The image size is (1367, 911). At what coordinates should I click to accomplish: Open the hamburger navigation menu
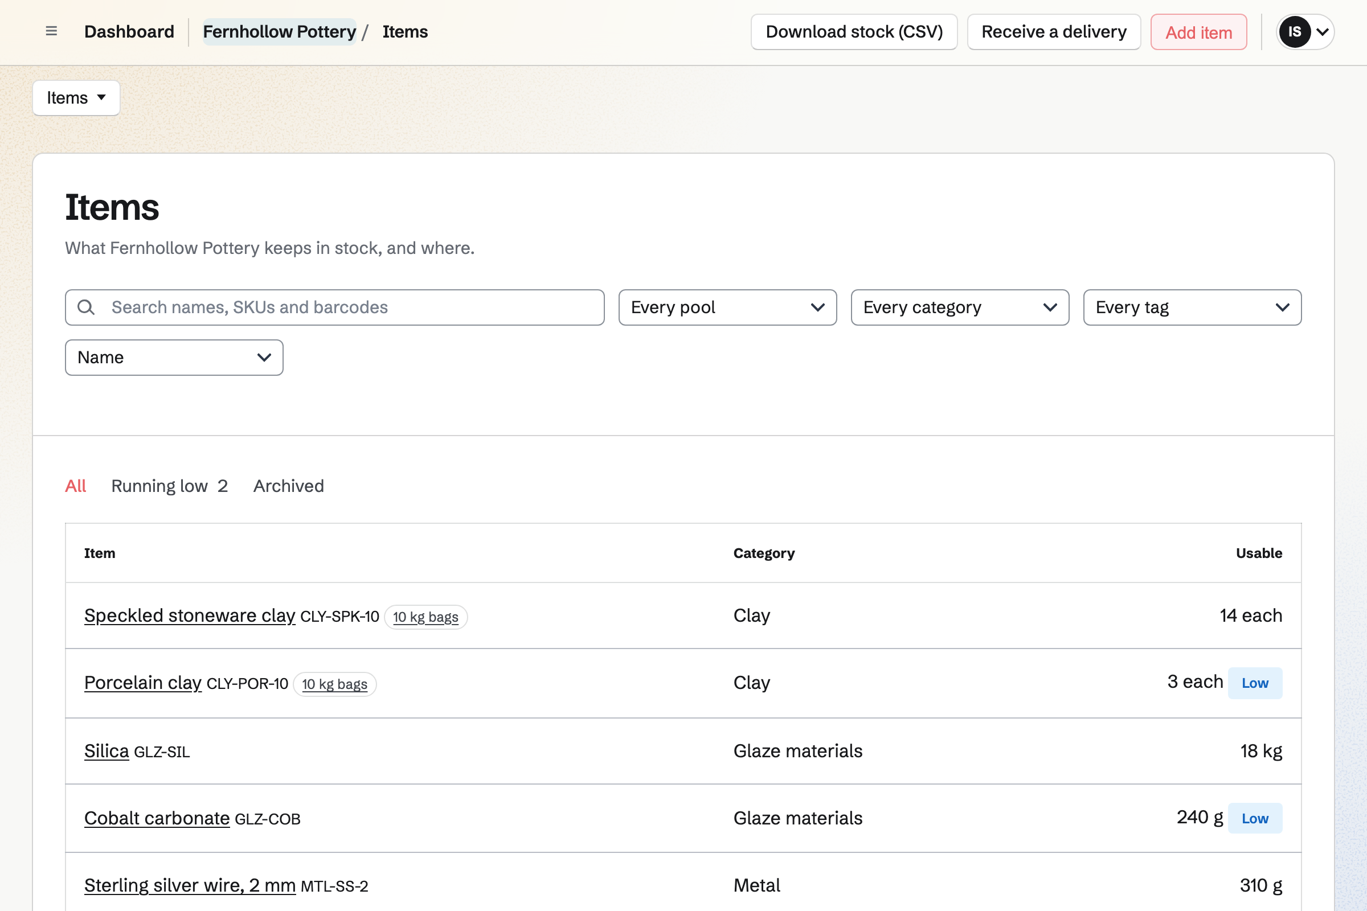click(51, 31)
